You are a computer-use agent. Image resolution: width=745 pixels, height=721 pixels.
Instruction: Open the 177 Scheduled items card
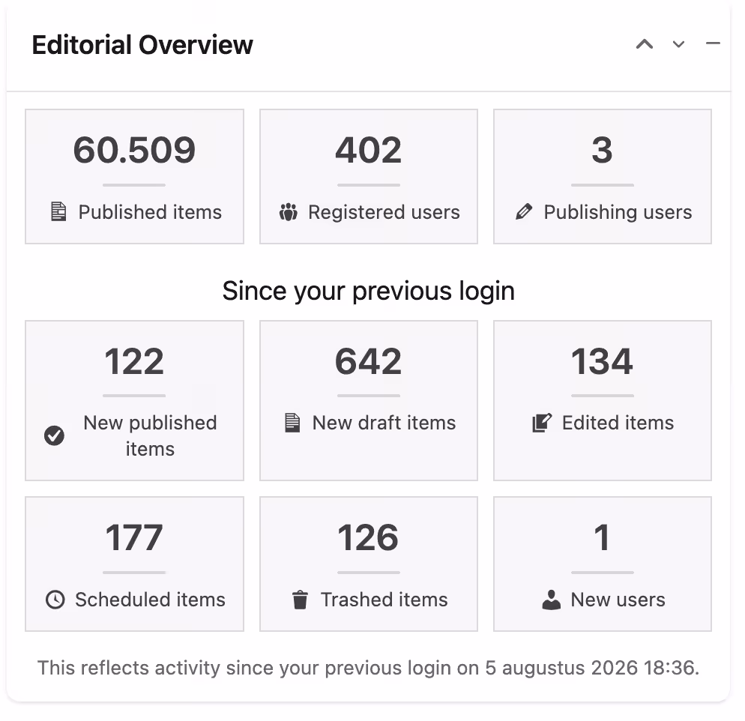134,564
